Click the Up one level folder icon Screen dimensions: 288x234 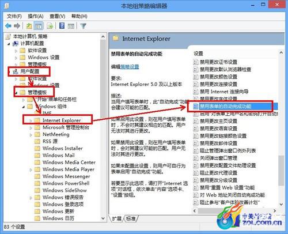[29, 26]
